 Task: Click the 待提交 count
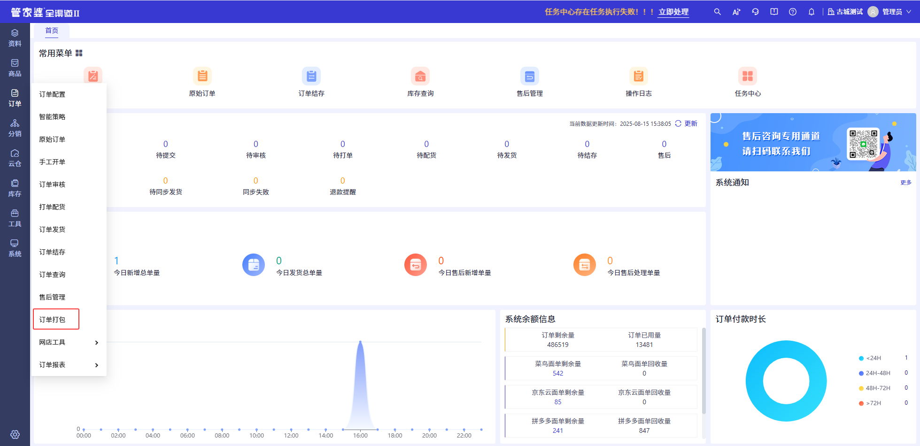[x=165, y=144]
